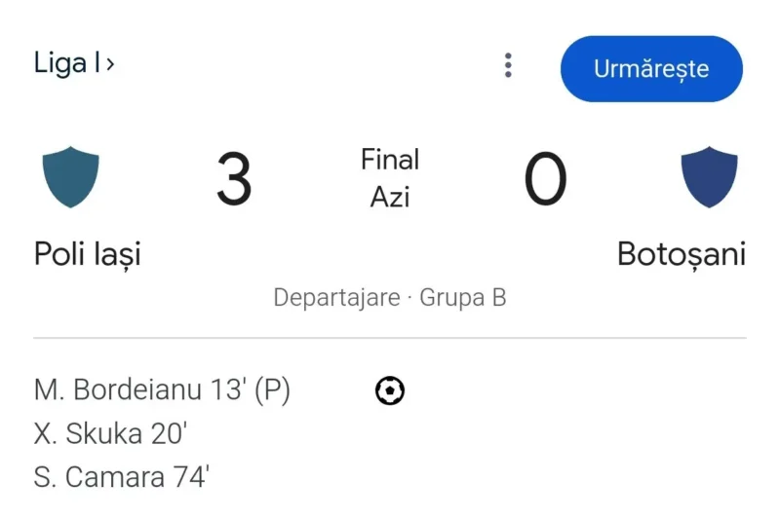Open the three-dot more options menu
Screen dimensions: 780x519
pyautogui.click(x=508, y=66)
